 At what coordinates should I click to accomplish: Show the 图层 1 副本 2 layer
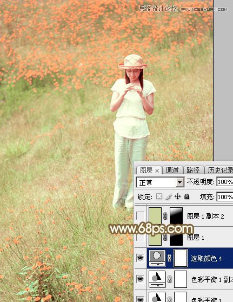coord(140,216)
